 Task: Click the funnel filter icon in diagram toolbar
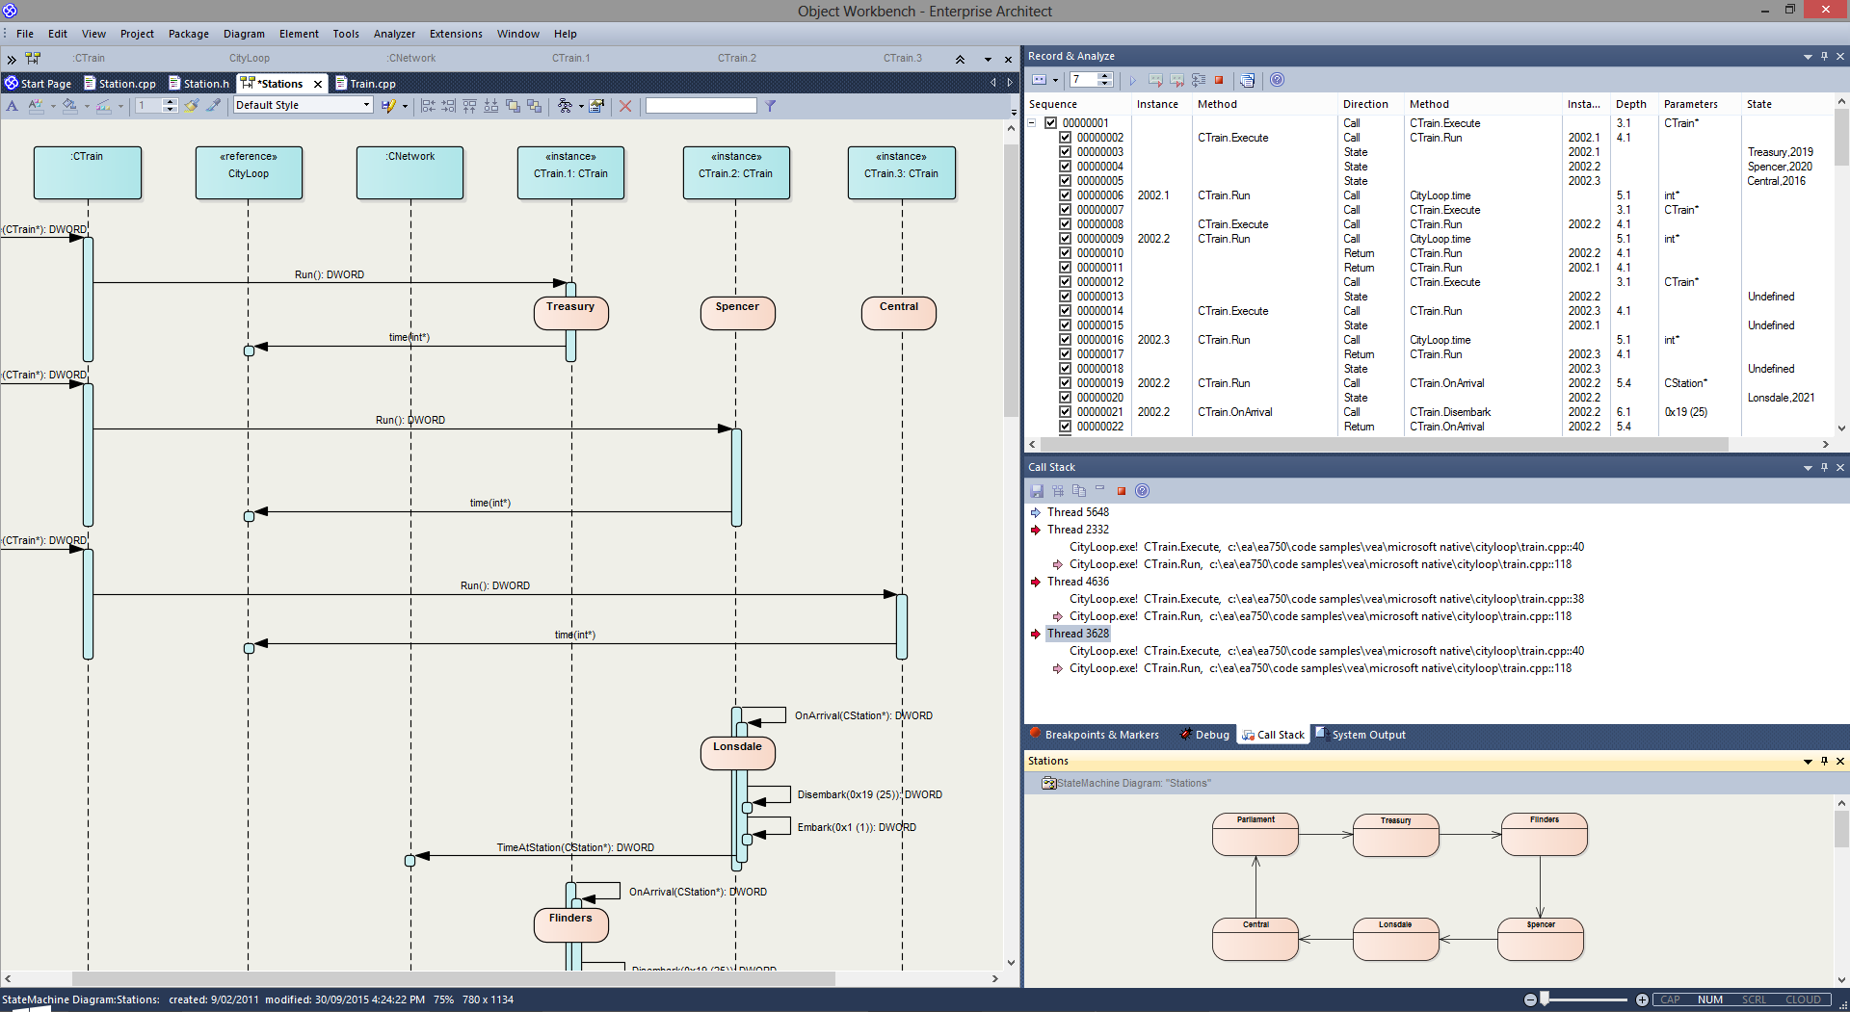[x=771, y=106]
